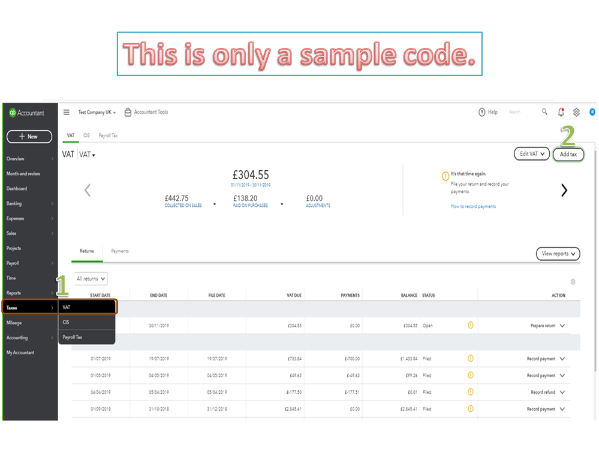Click warning icon for 01/09/2018 return

pos(471,408)
